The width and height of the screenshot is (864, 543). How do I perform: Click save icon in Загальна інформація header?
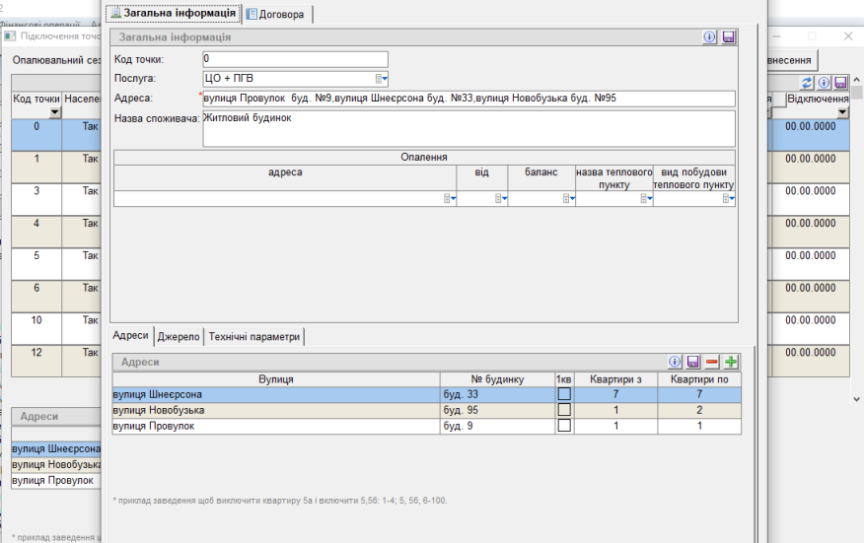(729, 36)
